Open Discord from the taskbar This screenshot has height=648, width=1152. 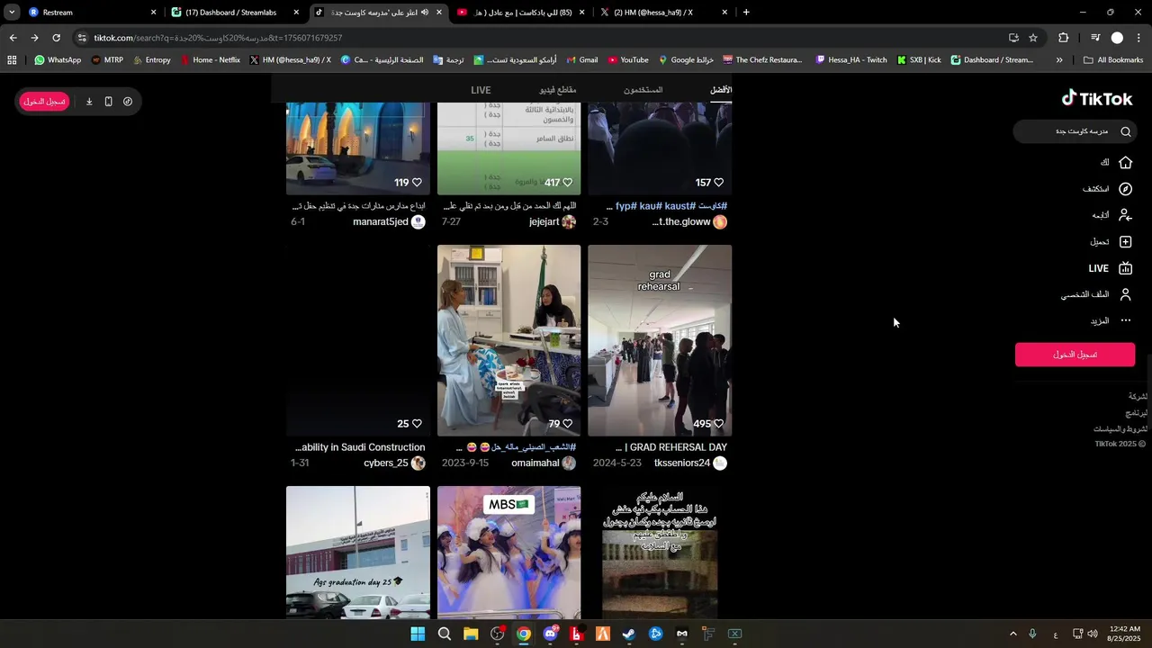(x=550, y=634)
